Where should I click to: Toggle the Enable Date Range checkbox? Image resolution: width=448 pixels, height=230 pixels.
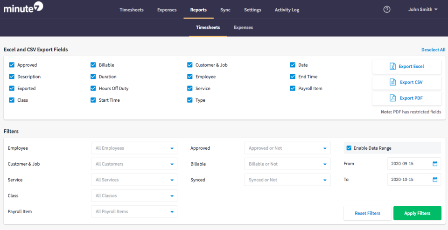tap(349, 148)
